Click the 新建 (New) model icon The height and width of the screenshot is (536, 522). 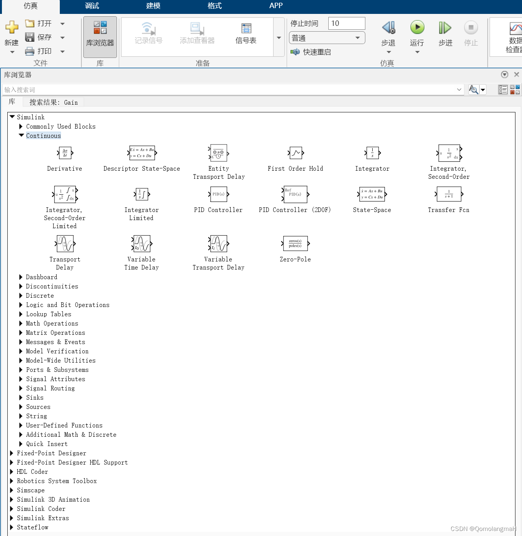12,27
